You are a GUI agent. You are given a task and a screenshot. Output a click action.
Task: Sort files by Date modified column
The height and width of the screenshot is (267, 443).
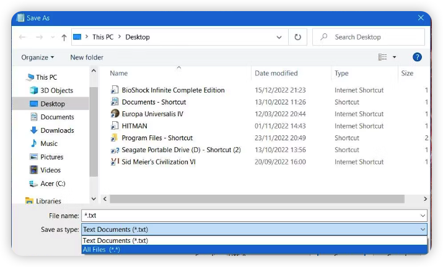click(276, 74)
